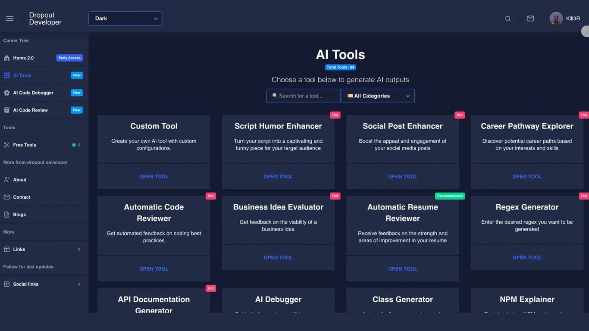Image resolution: width=589 pixels, height=331 pixels.
Task: Expand the Links section in sidebar
Action: pos(79,249)
